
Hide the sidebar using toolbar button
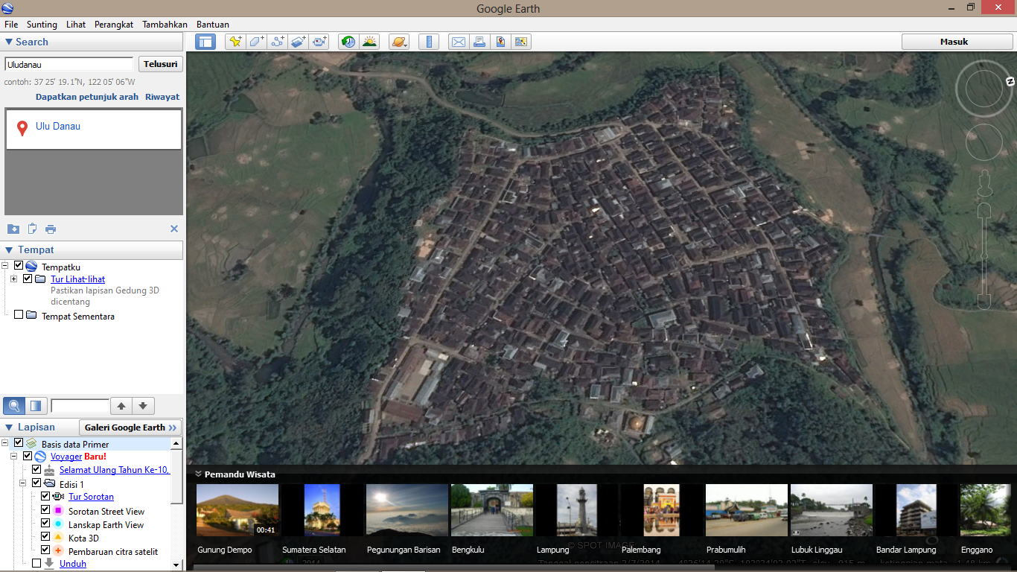(x=205, y=42)
